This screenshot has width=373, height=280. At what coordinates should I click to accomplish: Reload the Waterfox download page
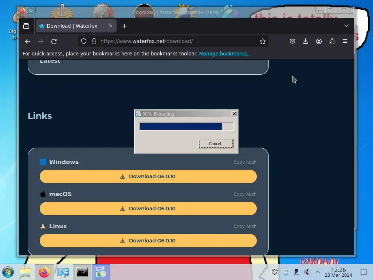click(54, 42)
